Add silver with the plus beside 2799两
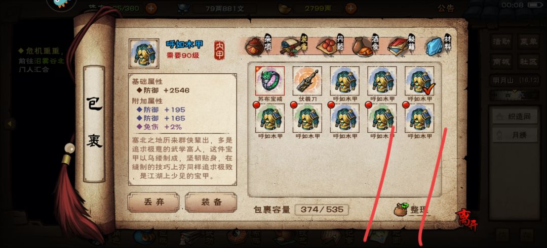 pyautogui.click(x=351, y=9)
